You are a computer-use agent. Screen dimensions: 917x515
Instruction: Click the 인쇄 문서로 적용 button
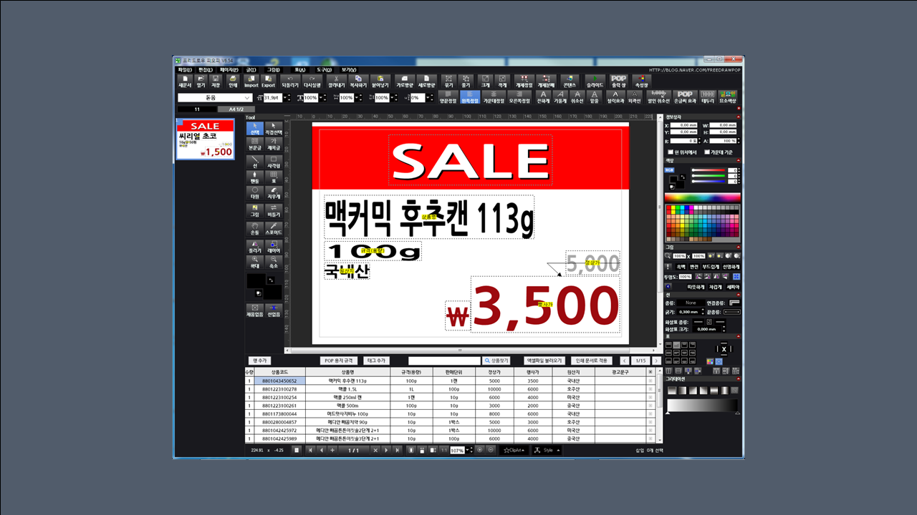click(592, 360)
